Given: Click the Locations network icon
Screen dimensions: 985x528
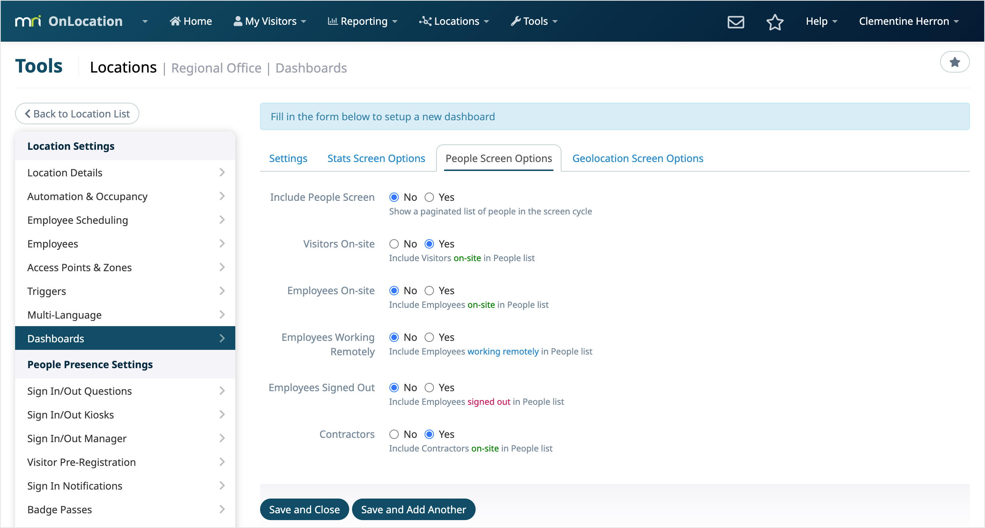Looking at the screenshot, I should tap(425, 21).
